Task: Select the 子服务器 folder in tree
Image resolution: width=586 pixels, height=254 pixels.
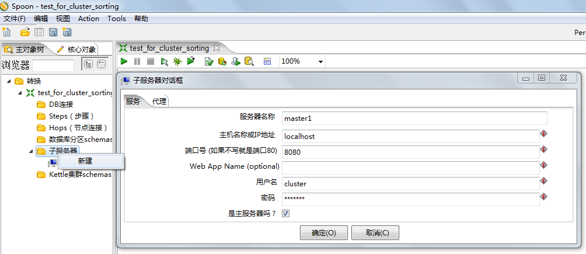Action: click(x=58, y=151)
